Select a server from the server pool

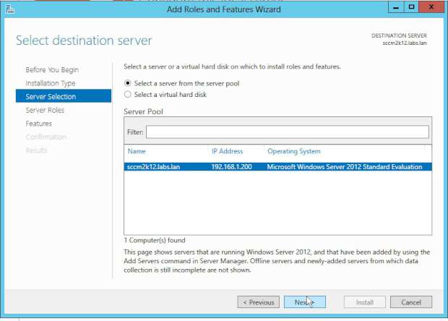pyautogui.click(x=129, y=83)
